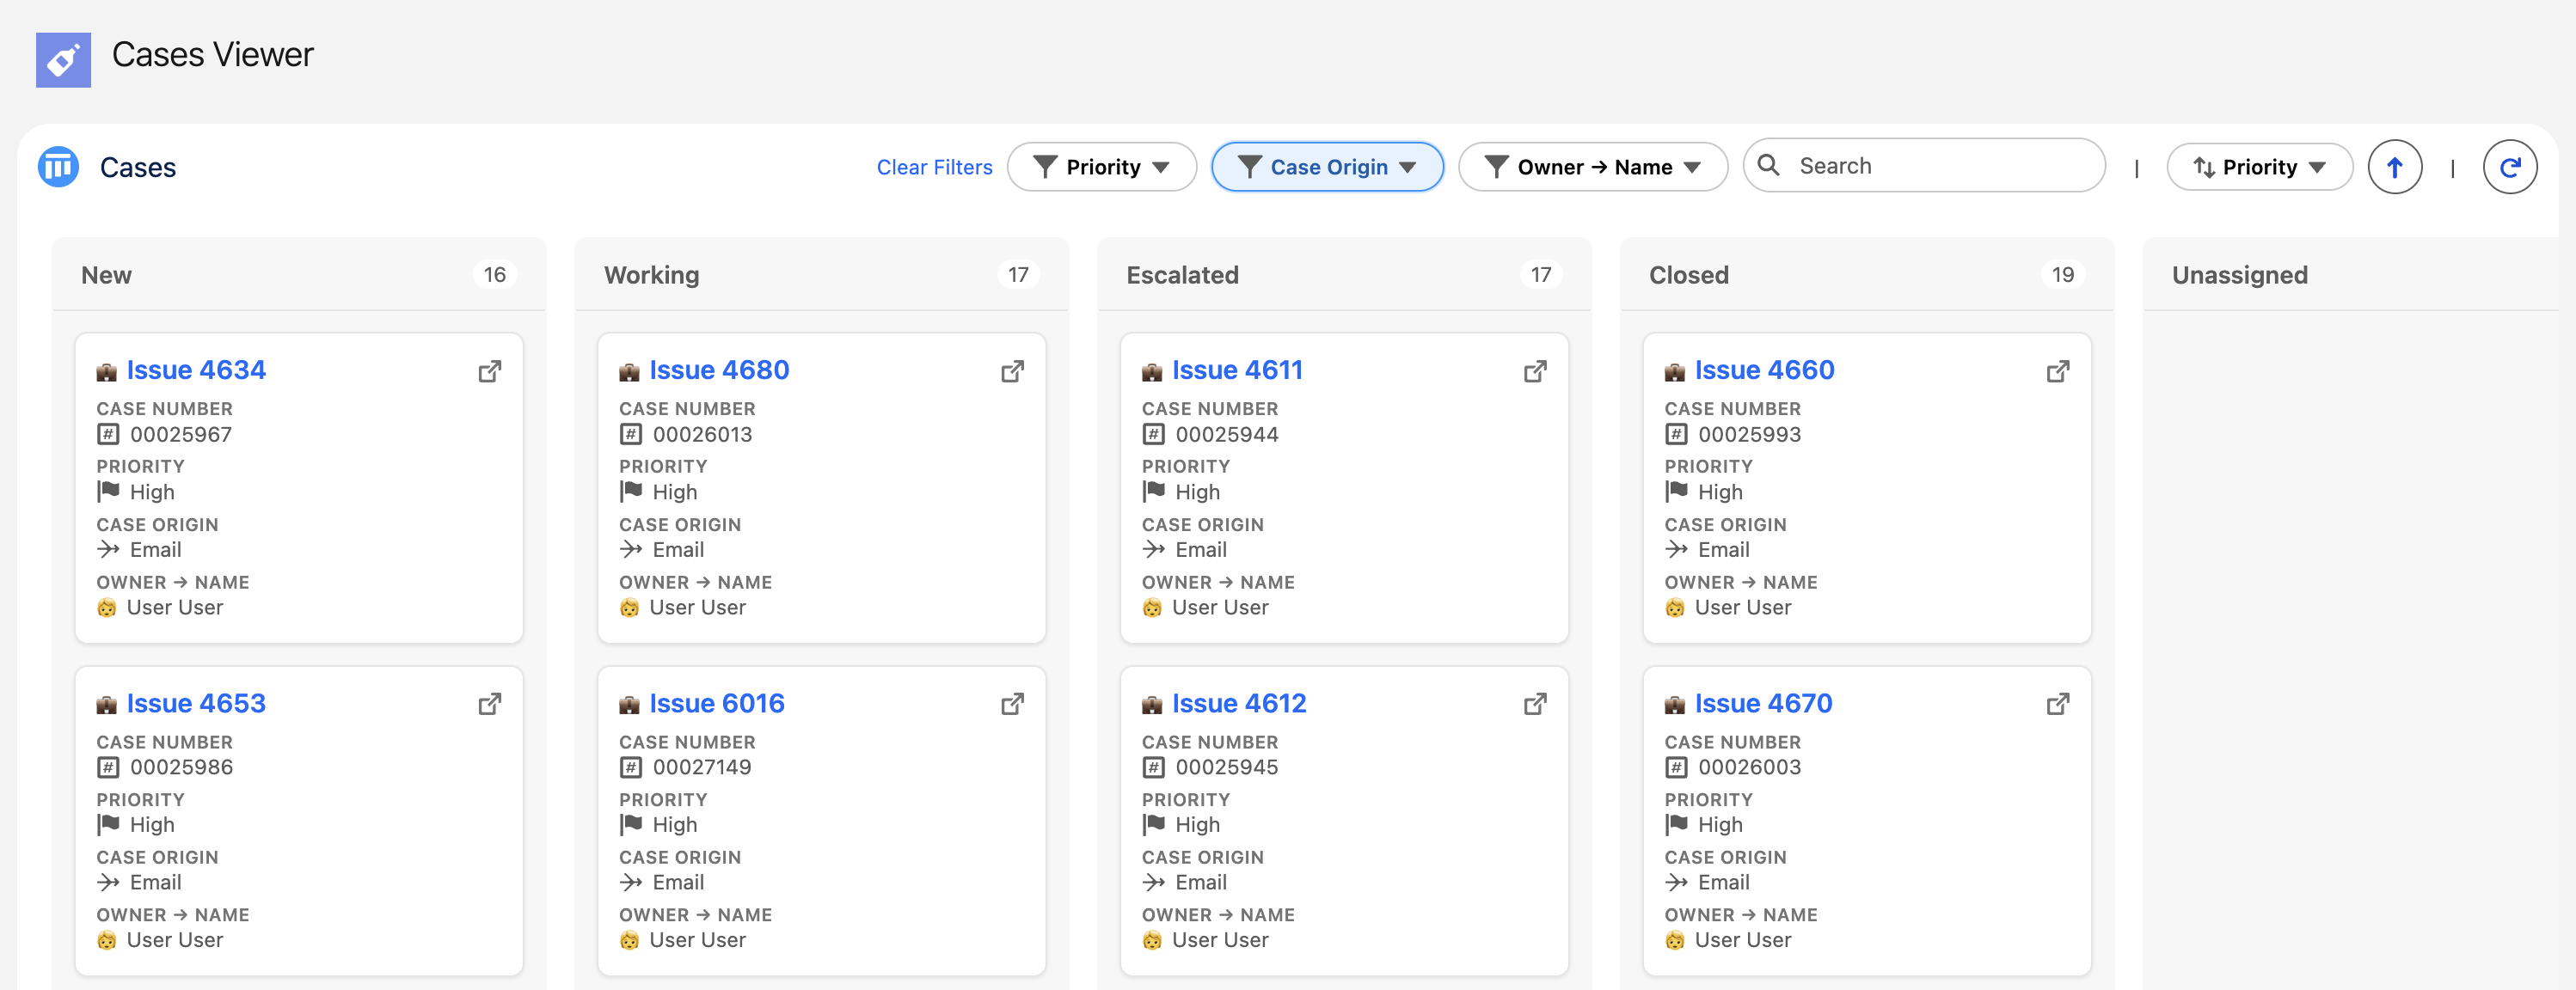Refresh the cases board
Viewport: 2576px width, 990px height.
click(x=2509, y=167)
